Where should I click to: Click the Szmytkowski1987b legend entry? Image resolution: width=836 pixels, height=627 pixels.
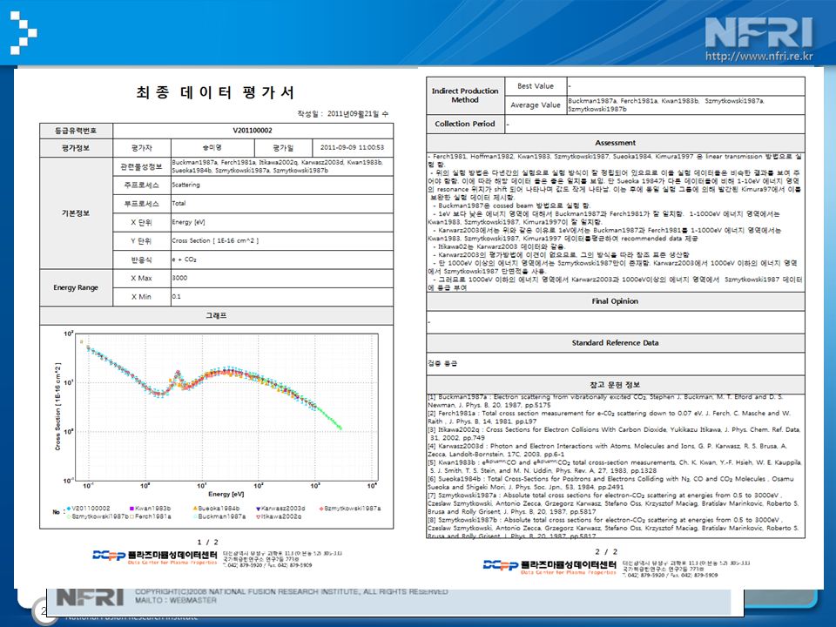[x=98, y=516]
